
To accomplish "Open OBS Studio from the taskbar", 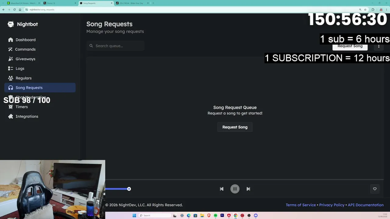I will (x=249, y=215).
